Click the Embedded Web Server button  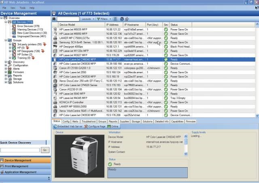tap(68, 126)
